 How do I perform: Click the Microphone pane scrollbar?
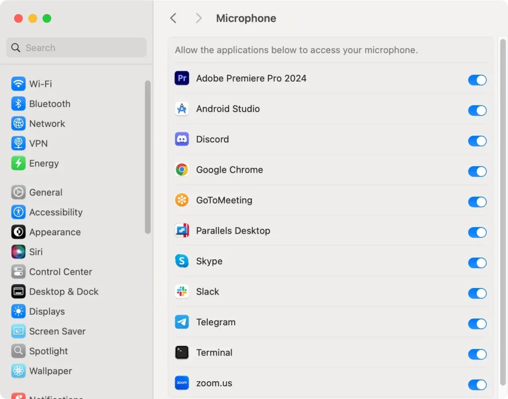(503, 212)
